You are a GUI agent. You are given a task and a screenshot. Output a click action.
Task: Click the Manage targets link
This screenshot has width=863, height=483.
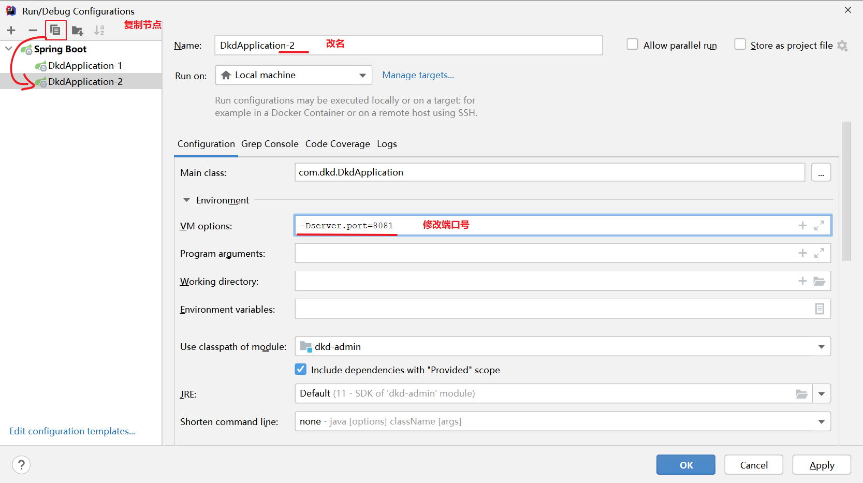coord(418,75)
